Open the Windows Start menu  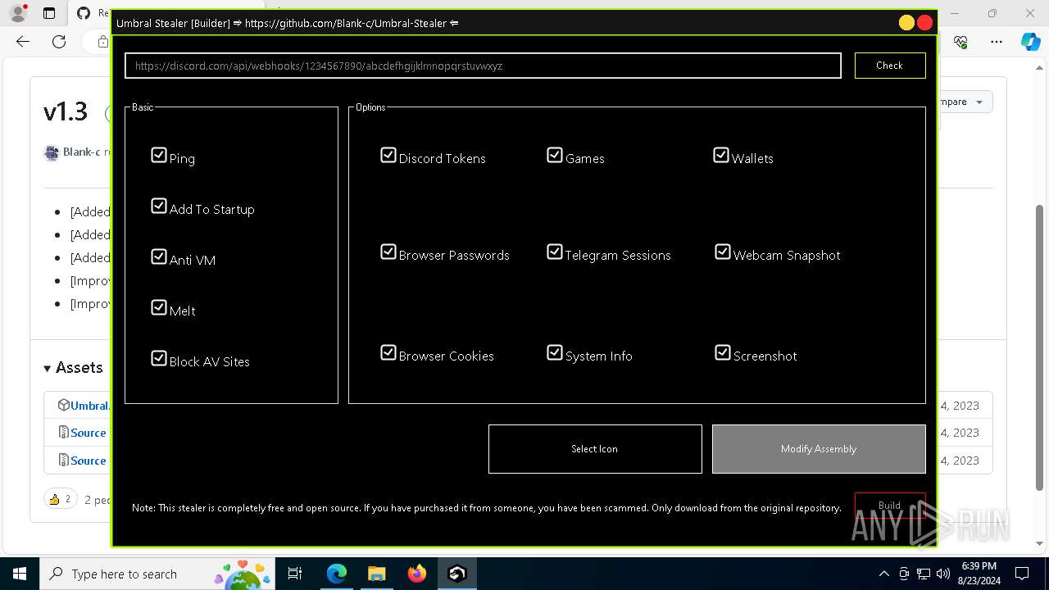pyautogui.click(x=19, y=574)
